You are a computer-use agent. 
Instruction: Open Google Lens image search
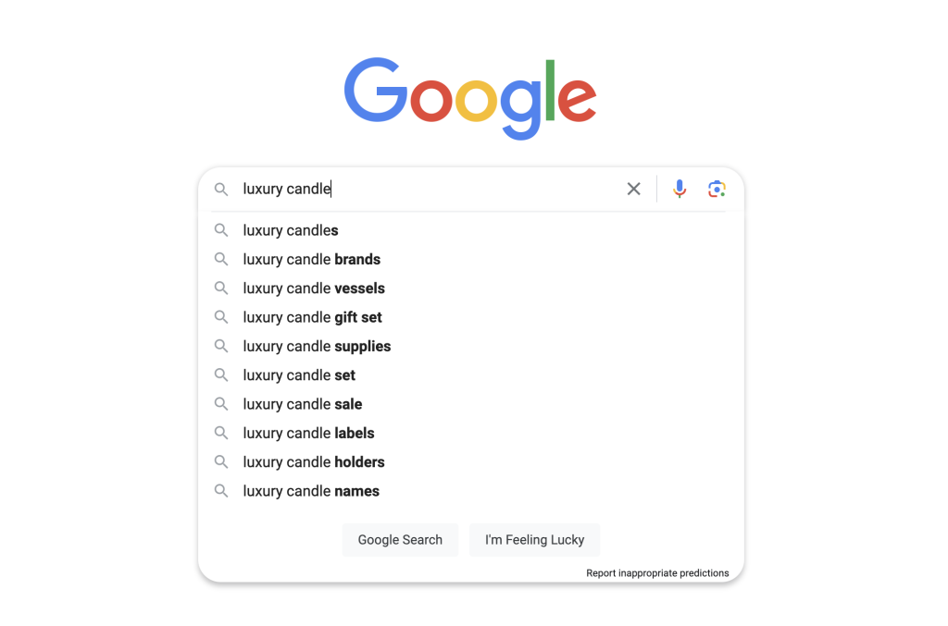point(717,189)
